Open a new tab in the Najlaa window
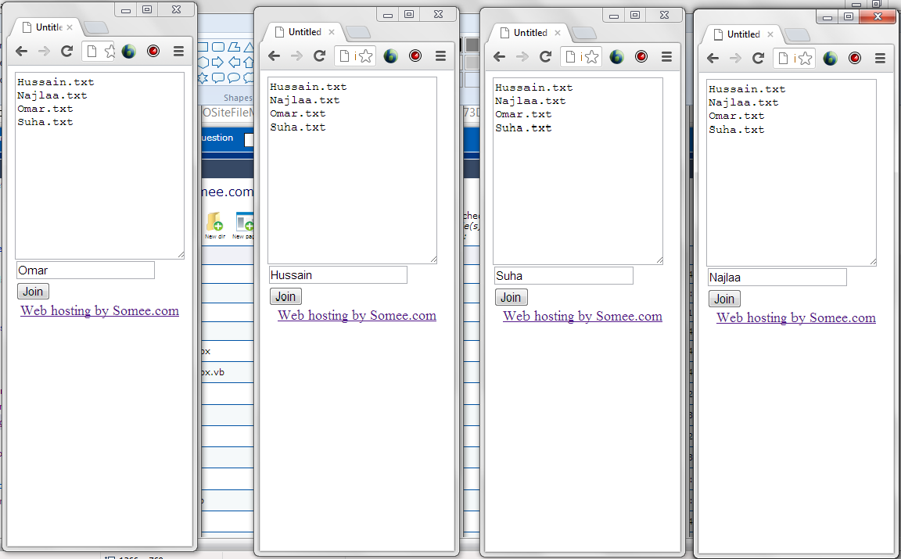Image resolution: width=901 pixels, height=559 pixels. 797,35
